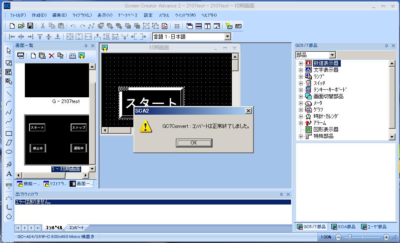Close the SCA2 message dialog

[x=248, y=111]
